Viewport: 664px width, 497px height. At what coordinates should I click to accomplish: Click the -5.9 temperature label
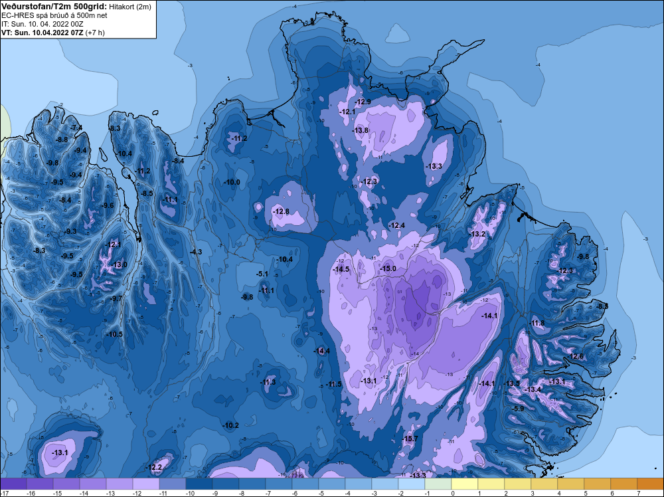519,409
